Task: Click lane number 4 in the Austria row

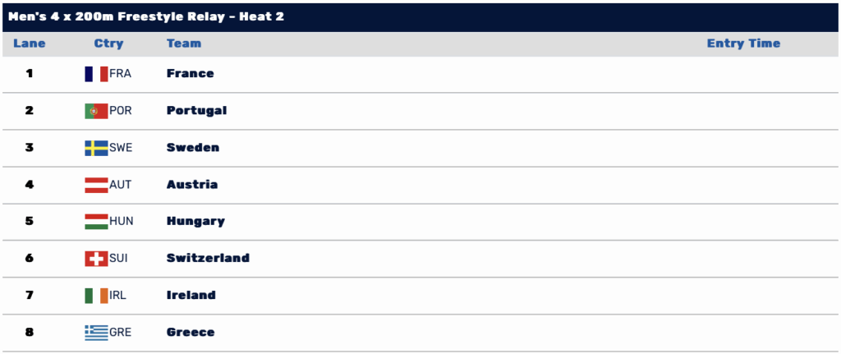Action: 30,185
